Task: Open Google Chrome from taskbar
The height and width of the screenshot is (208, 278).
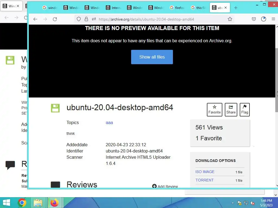Action: coord(22,203)
